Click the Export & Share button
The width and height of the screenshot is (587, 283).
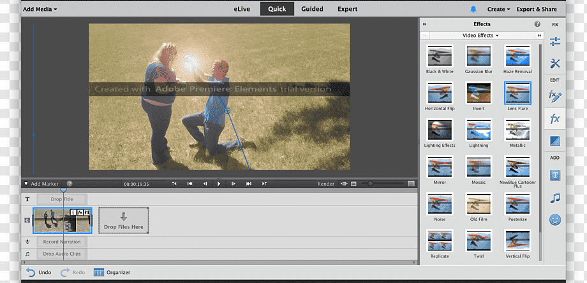point(537,10)
